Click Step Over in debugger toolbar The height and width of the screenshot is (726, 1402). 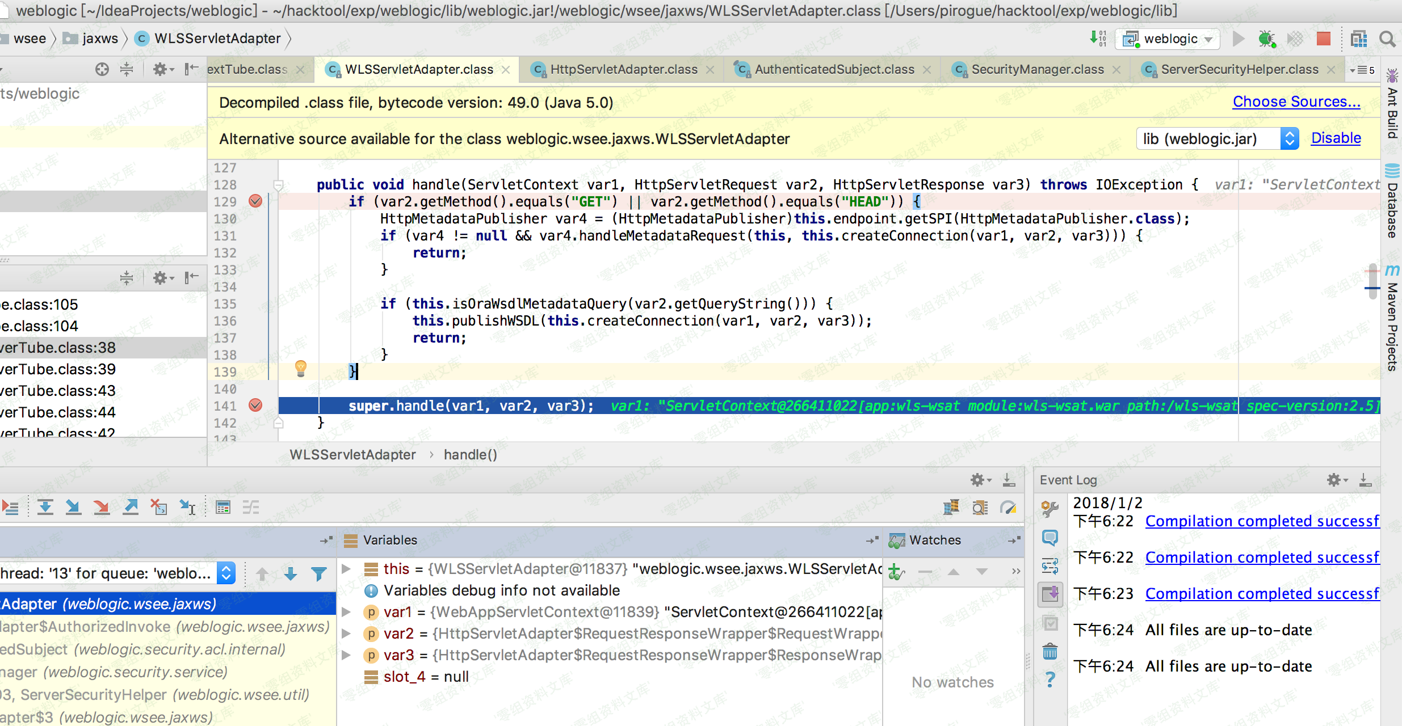click(x=45, y=507)
